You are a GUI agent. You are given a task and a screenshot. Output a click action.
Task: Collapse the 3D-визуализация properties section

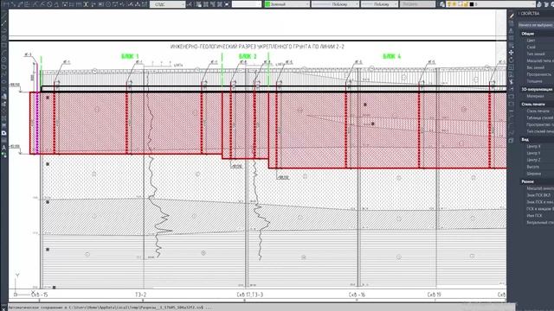(536, 89)
